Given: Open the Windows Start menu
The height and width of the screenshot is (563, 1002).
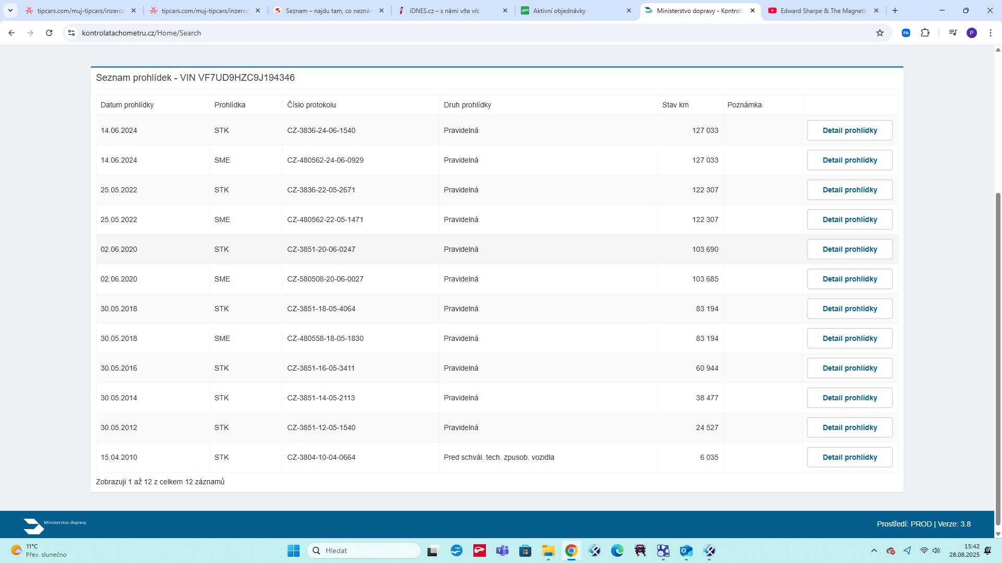Looking at the screenshot, I should (x=293, y=550).
